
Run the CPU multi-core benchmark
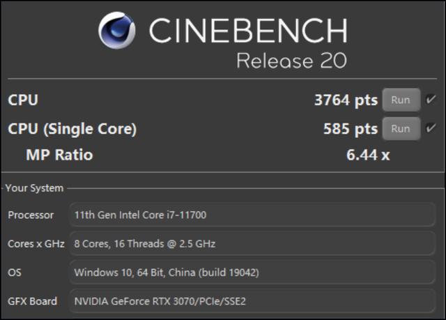click(401, 100)
